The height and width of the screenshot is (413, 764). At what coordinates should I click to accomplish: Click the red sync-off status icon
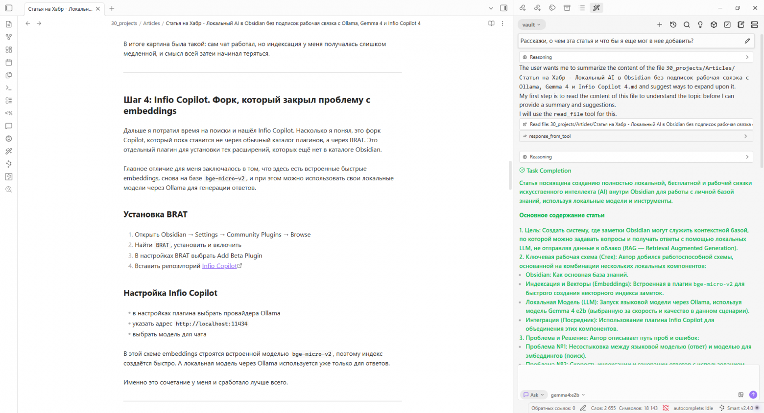(x=666, y=408)
